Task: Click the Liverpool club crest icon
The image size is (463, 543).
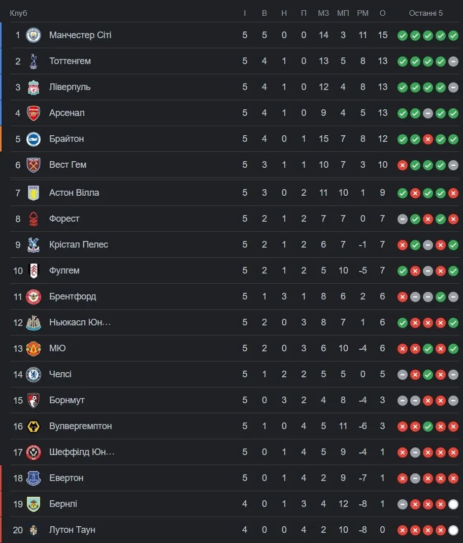Action: coord(34,87)
